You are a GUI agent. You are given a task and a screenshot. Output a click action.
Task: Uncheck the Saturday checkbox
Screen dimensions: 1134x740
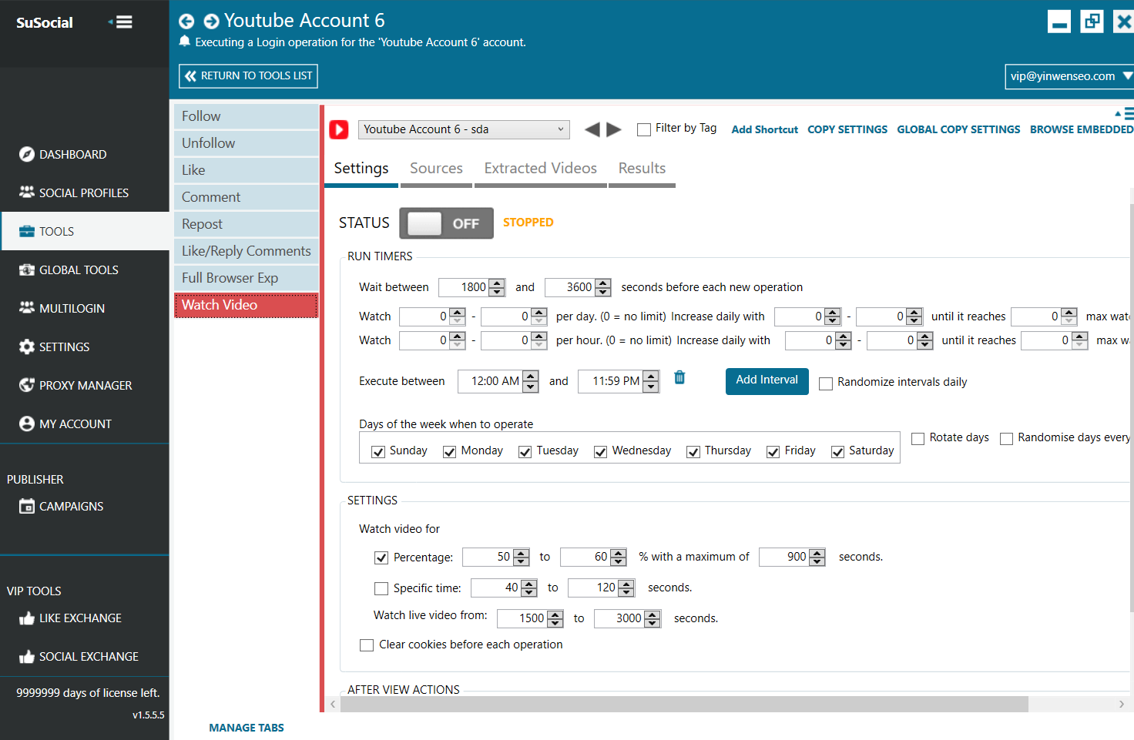837,452
